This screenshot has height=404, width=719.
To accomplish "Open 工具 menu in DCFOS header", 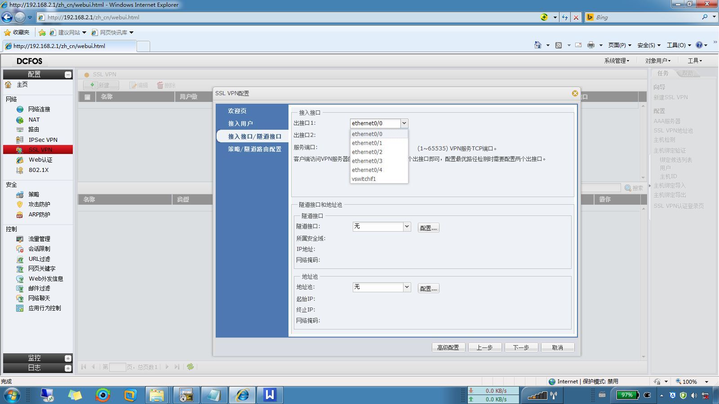I will (695, 61).
